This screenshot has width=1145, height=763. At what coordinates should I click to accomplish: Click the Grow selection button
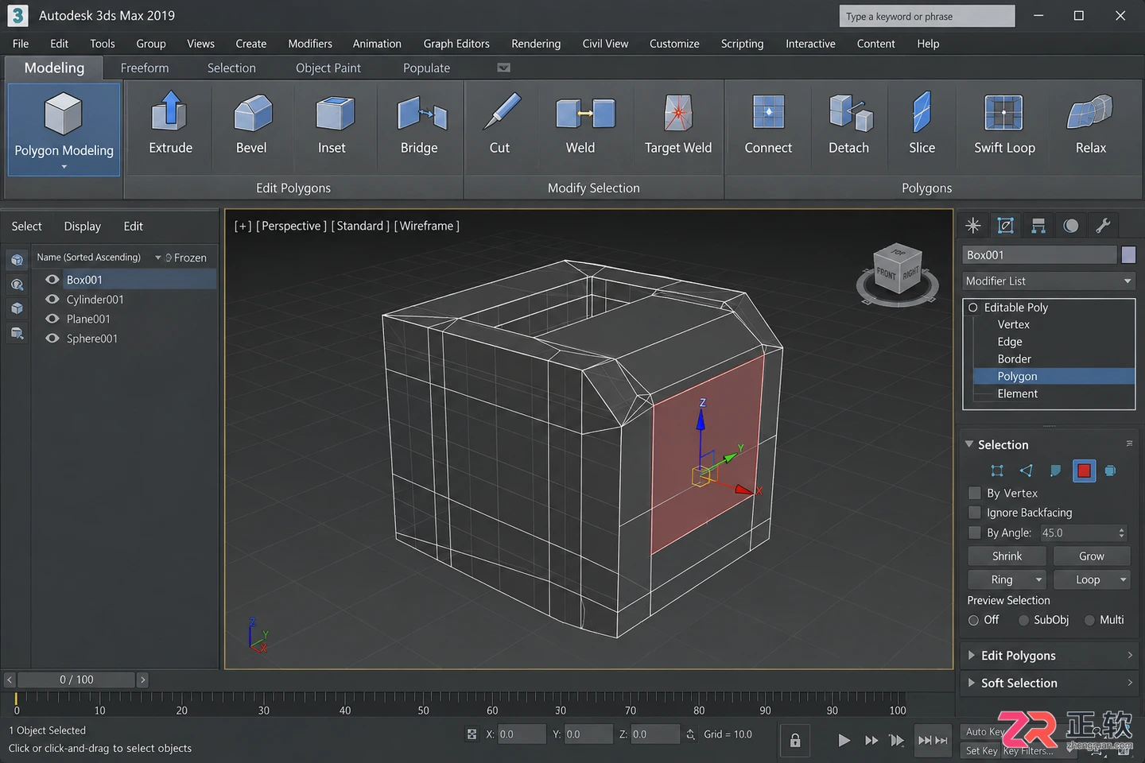click(1092, 556)
